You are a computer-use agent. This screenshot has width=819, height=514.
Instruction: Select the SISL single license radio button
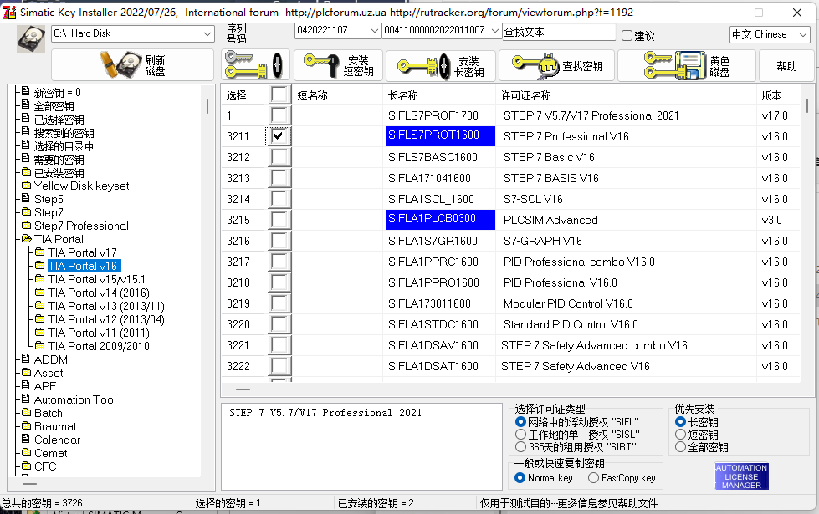pos(520,435)
